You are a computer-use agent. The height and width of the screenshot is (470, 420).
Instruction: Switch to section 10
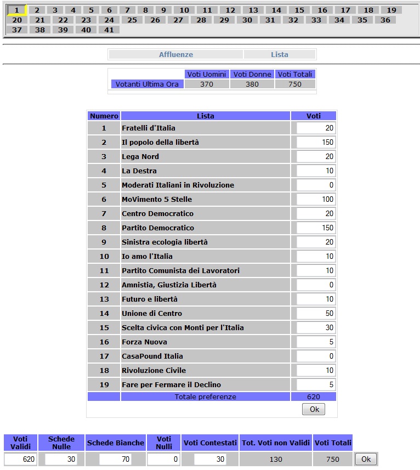point(184,10)
